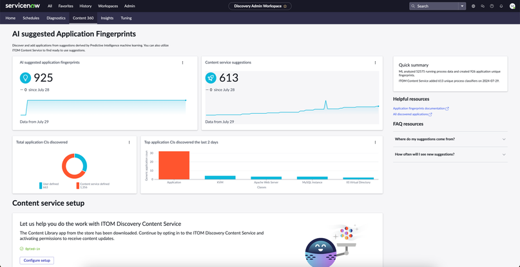Open the chat sidebar discussions icon
The width and height of the screenshot is (520, 267).
point(483,6)
